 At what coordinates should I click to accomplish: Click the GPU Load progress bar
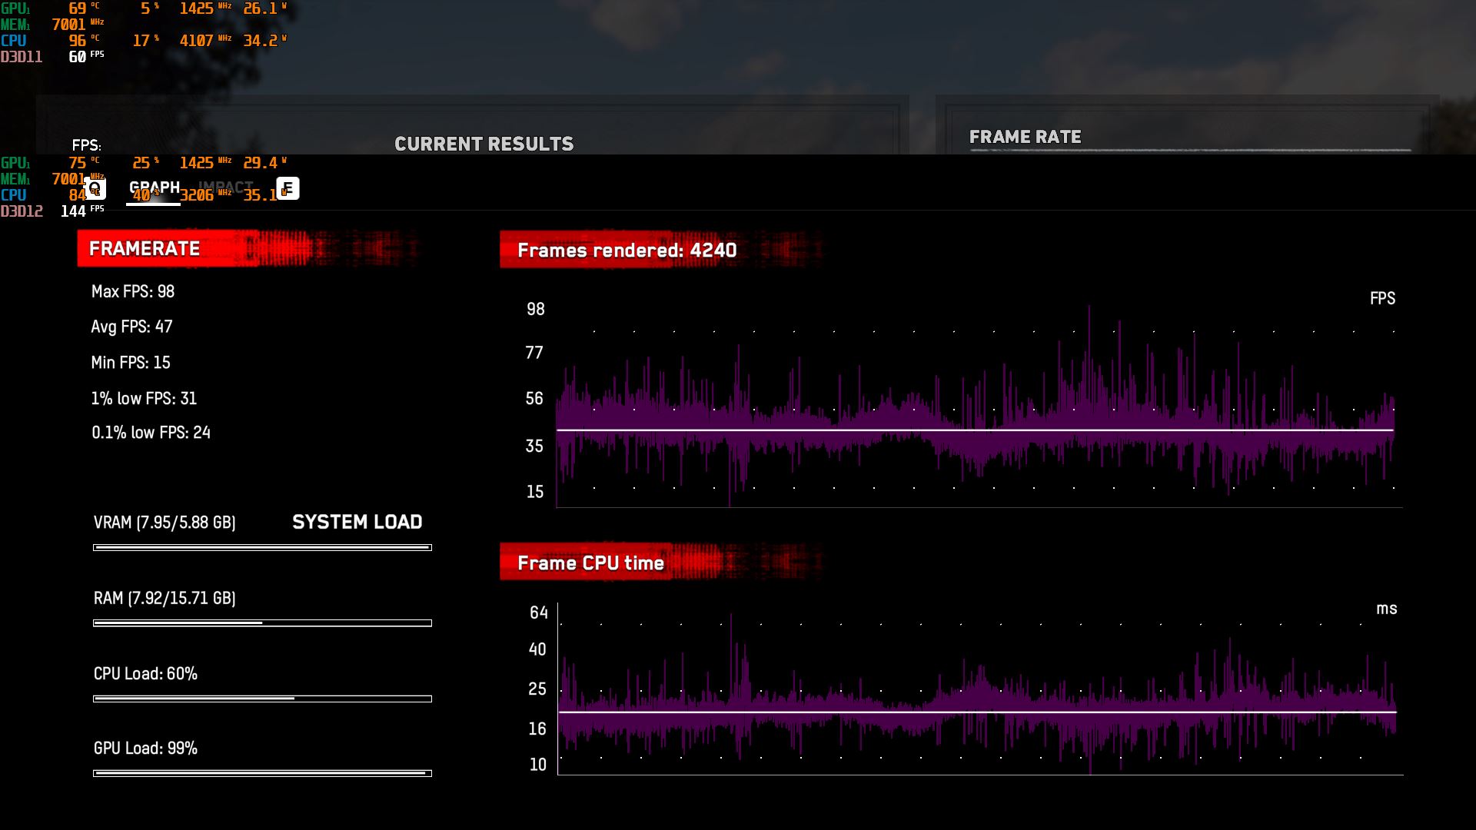point(262,773)
